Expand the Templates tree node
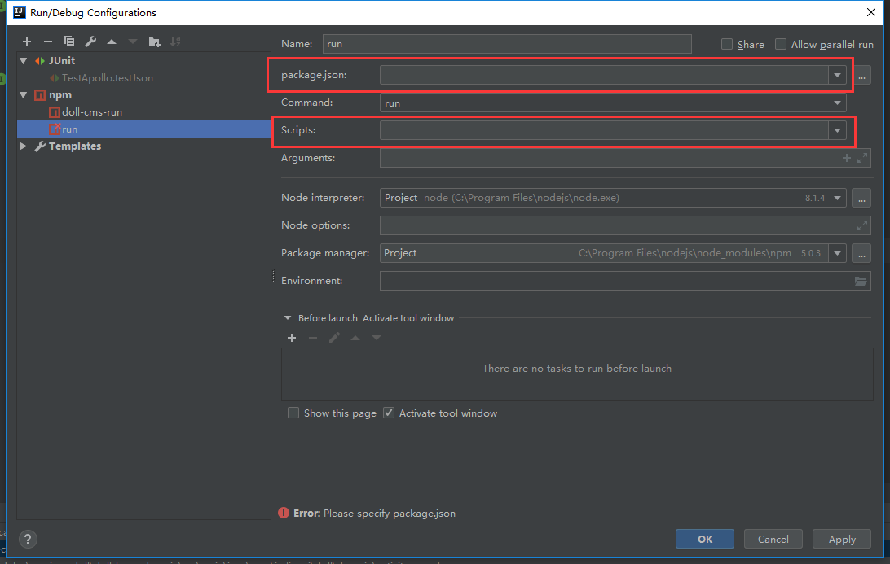The image size is (890, 564). [24, 146]
